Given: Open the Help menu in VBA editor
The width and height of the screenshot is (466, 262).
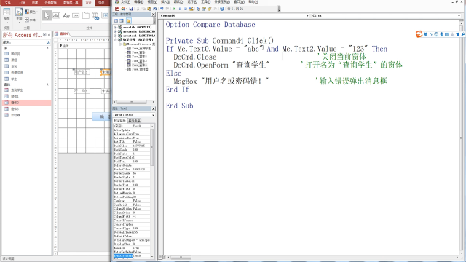Looking at the screenshot, I should [x=253, y=1].
